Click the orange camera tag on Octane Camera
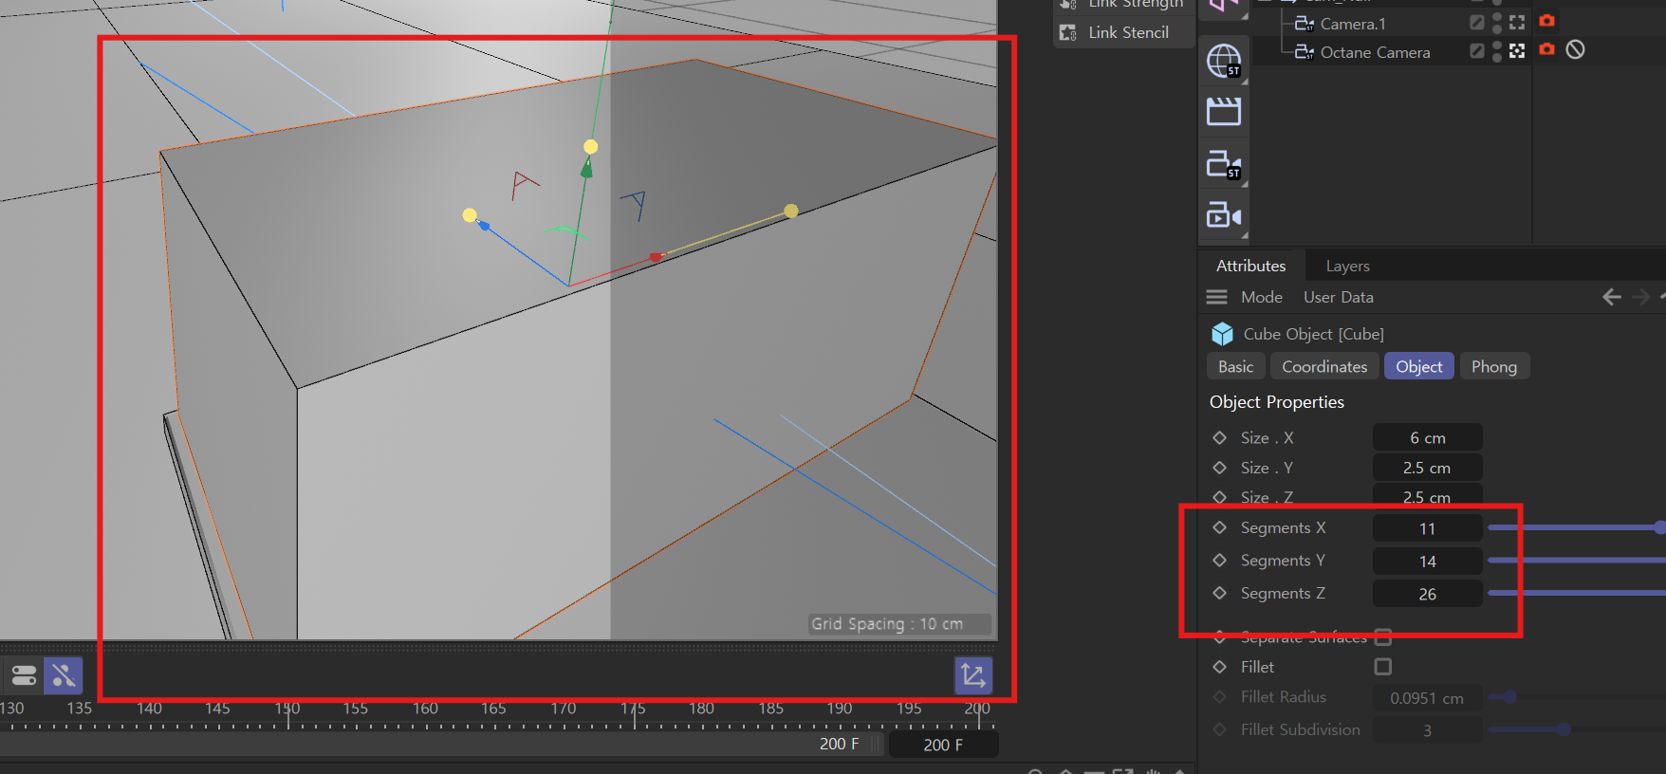Screen dimensions: 1666x774 point(1546,49)
